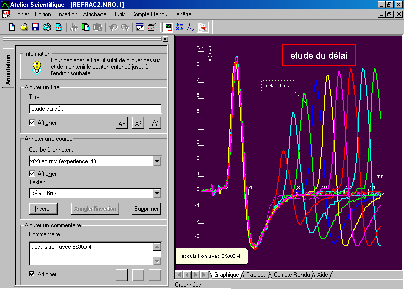Go to first tab navigation arrow
The height and width of the screenshot is (290, 404).
[x=179, y=275]
